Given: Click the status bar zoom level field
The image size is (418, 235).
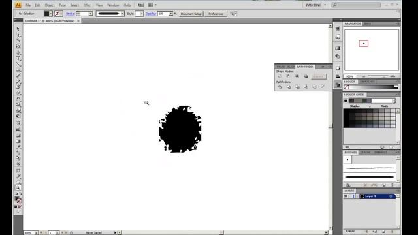Looking at the screenshot, I should tap(29, 233).
